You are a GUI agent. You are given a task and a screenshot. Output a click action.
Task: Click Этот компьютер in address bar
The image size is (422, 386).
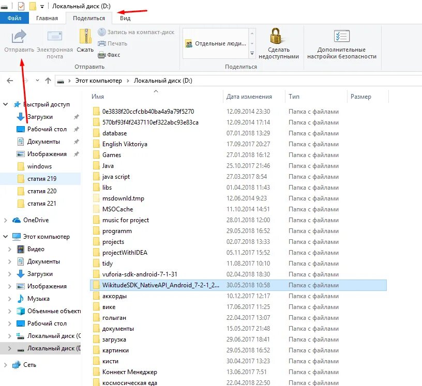tap(98, 81)
